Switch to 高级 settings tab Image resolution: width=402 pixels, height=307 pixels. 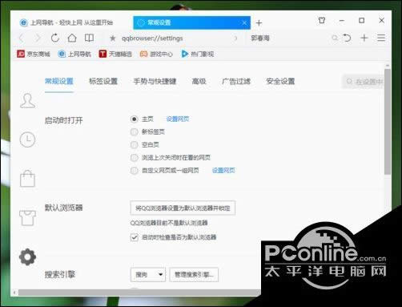(199, 81)
